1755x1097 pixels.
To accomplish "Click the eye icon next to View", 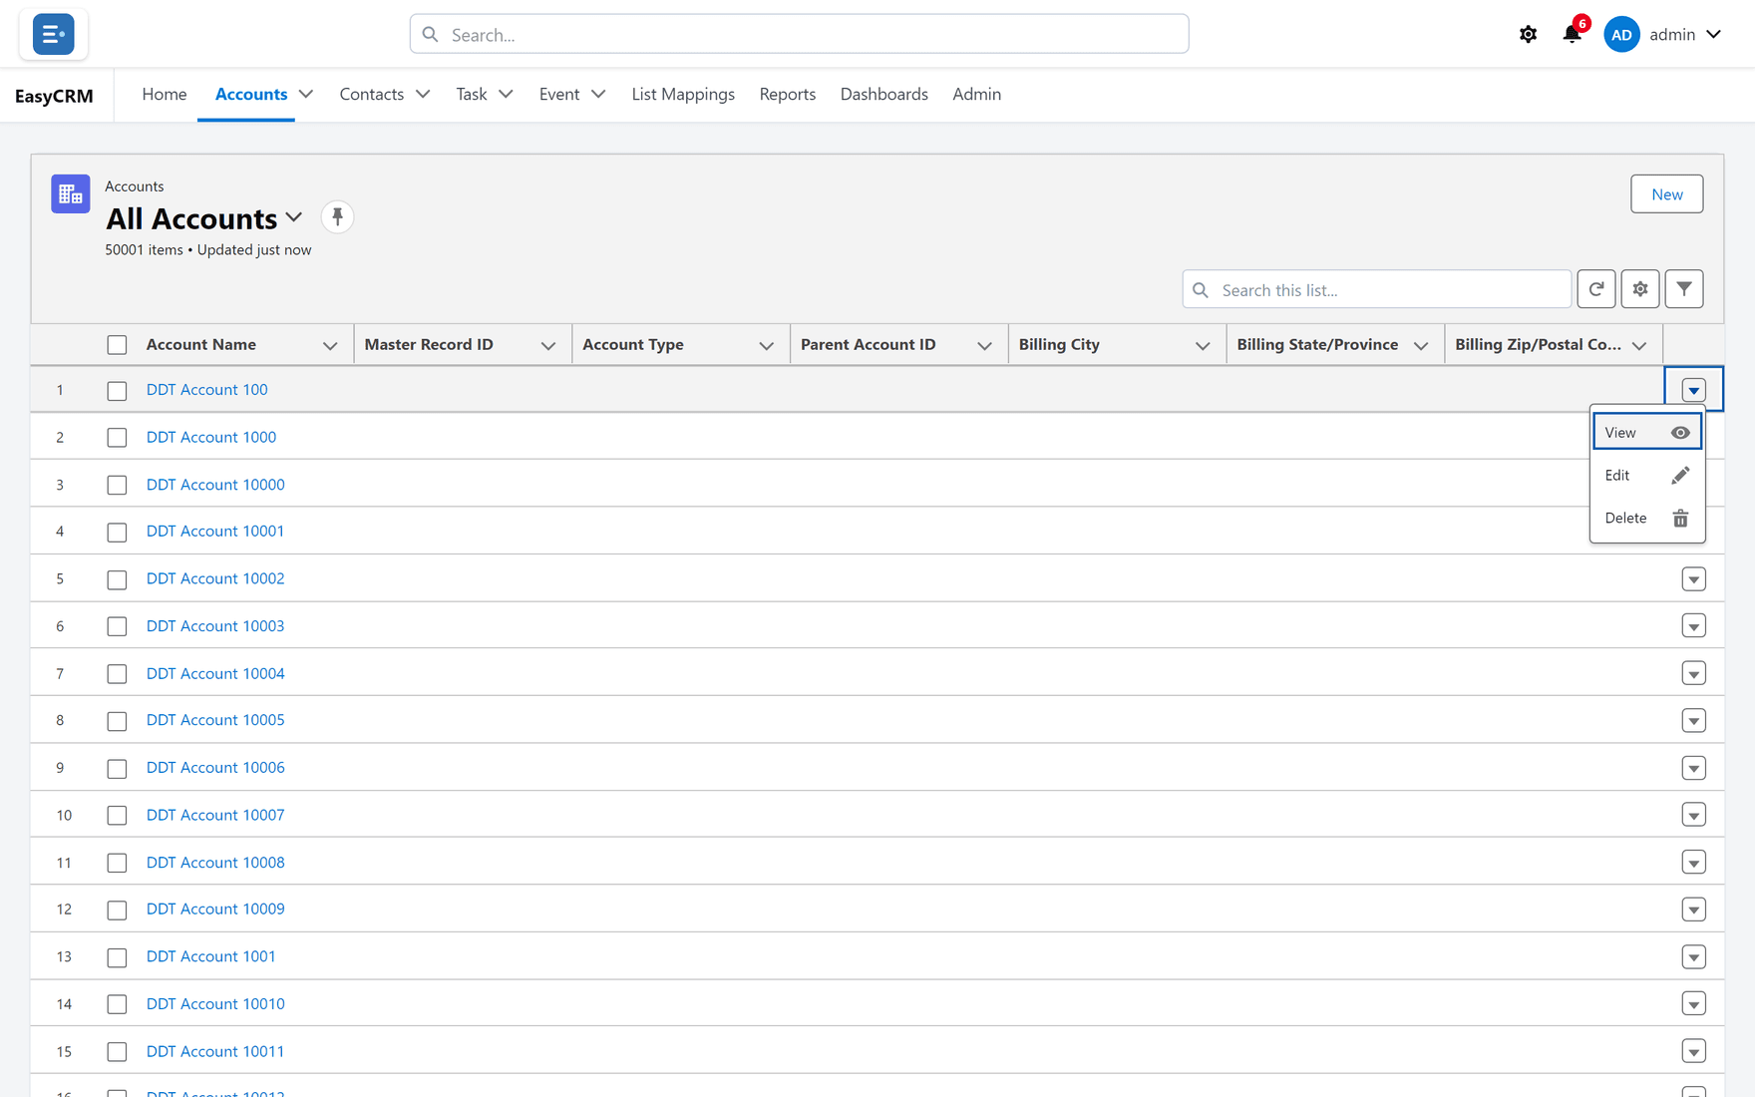I will point(1680,433).
